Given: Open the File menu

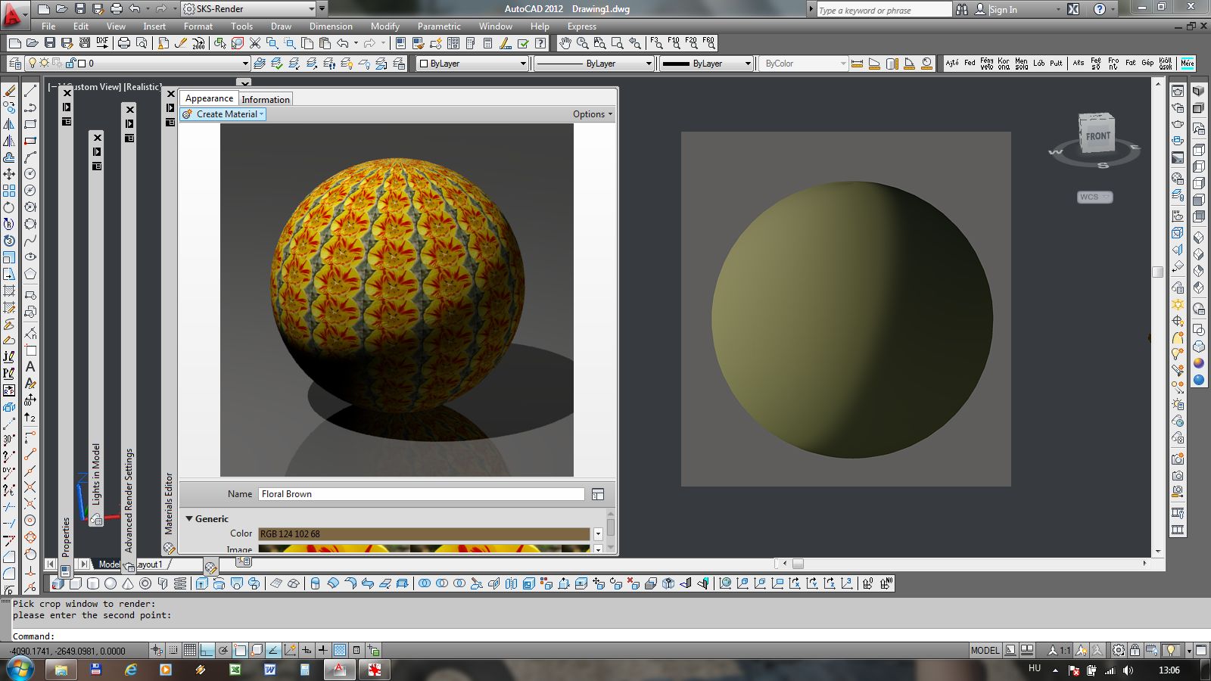Looking at the screenshot, I should pyautogui.click(x=48, y=26).
